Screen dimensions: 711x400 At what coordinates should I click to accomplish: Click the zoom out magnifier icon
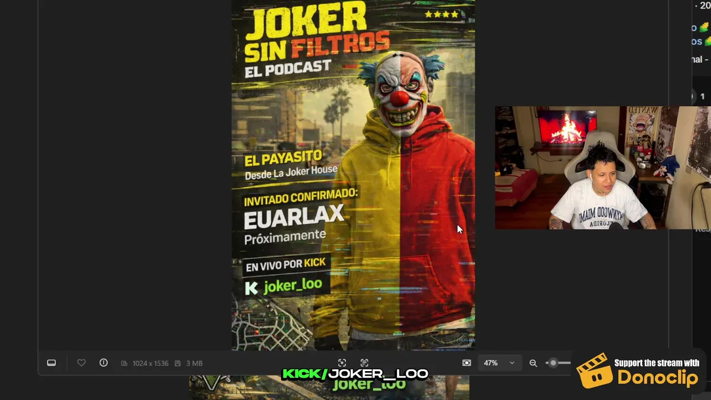533,363
